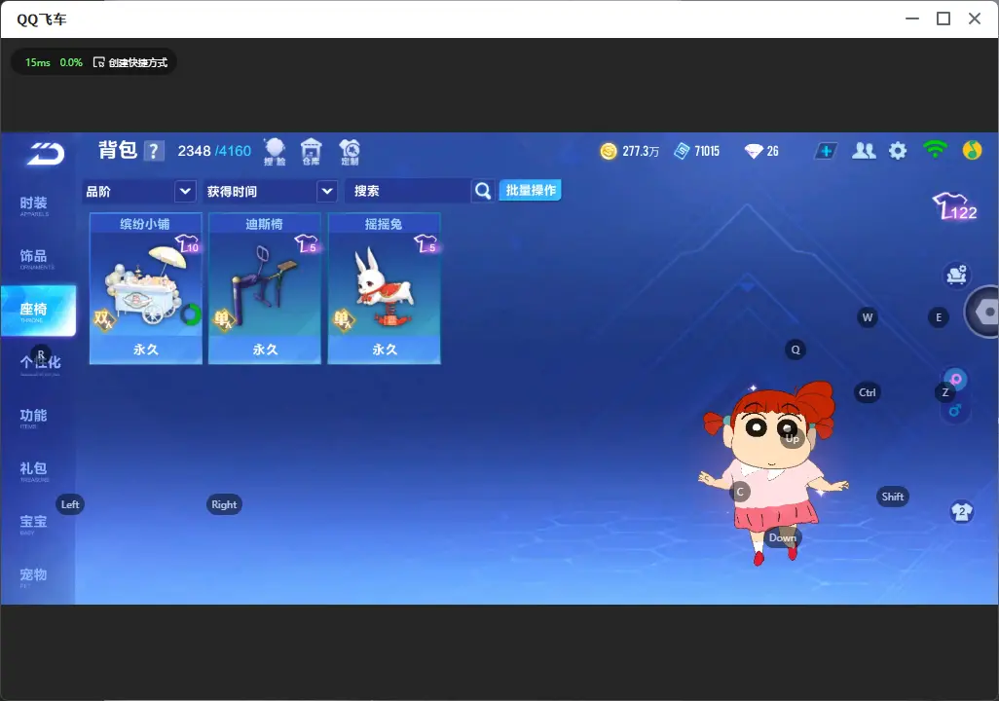This screenshot has width=999, height=701.
Task: Click the 获得时间 sort label
Action: 232,191
